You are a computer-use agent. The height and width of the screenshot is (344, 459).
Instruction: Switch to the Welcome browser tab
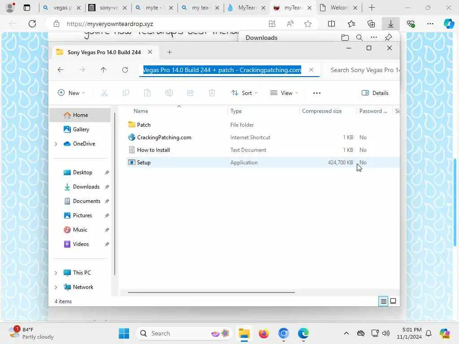click(339, 8)
